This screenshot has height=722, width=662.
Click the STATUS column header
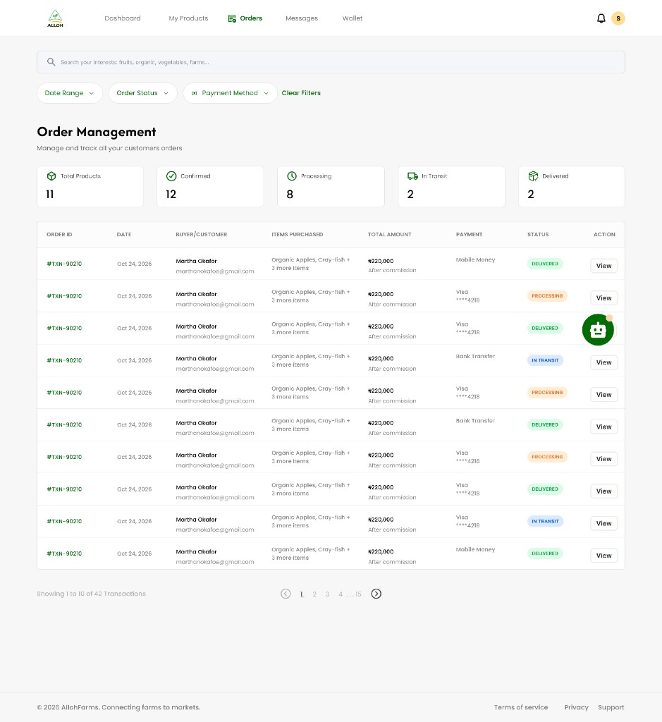point(538,234)
